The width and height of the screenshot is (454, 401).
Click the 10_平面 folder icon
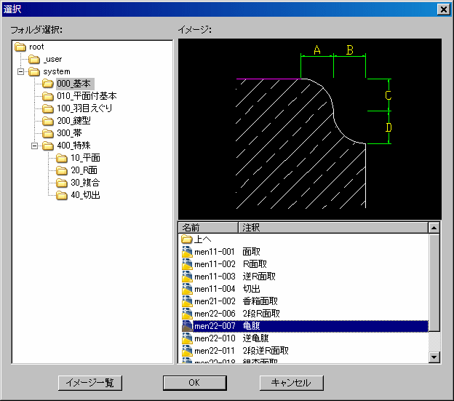62,158
